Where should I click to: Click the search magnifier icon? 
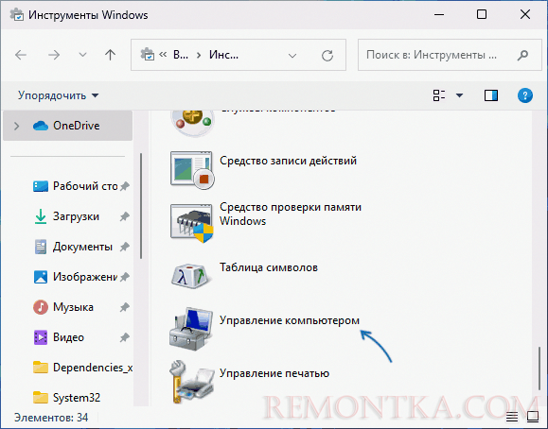pos(522,55)
